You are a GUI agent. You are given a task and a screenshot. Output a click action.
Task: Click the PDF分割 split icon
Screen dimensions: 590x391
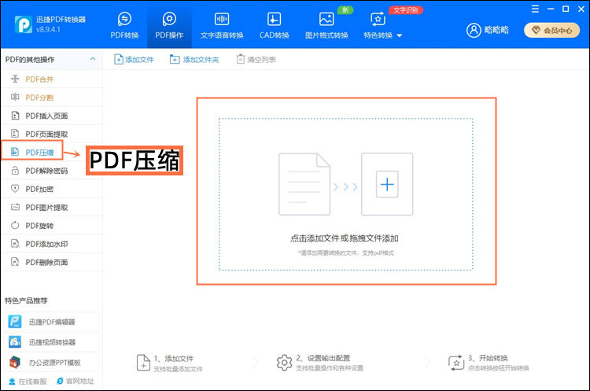15,97
